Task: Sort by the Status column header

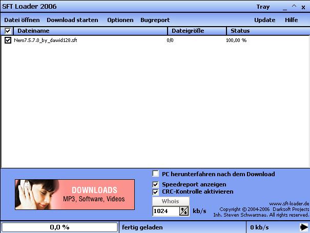Action: coord(268,31)
